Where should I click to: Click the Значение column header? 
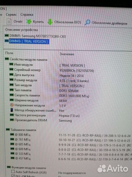[x=67, y=54]
